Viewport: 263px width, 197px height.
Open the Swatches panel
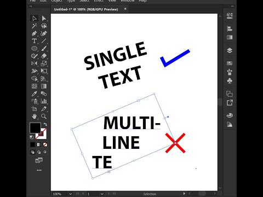[x=230, y=63]
